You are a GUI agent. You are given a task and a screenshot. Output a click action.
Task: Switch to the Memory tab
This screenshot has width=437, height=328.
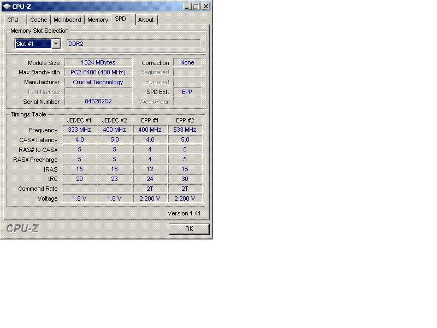[x=98, y=20]
